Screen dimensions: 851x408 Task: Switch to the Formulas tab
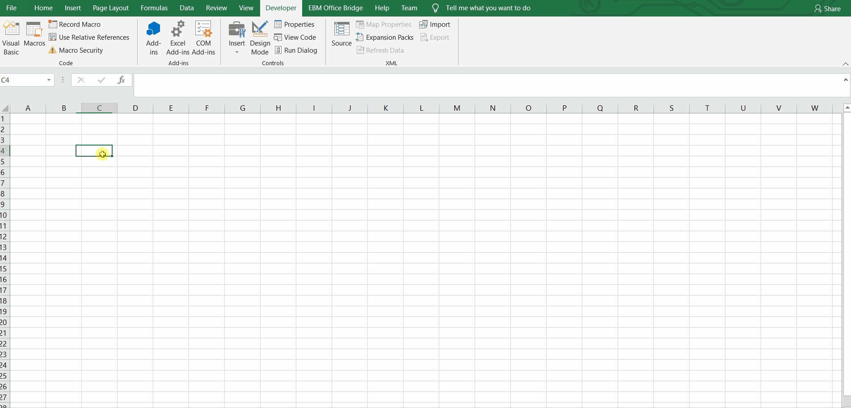click(x=154, y=8)
